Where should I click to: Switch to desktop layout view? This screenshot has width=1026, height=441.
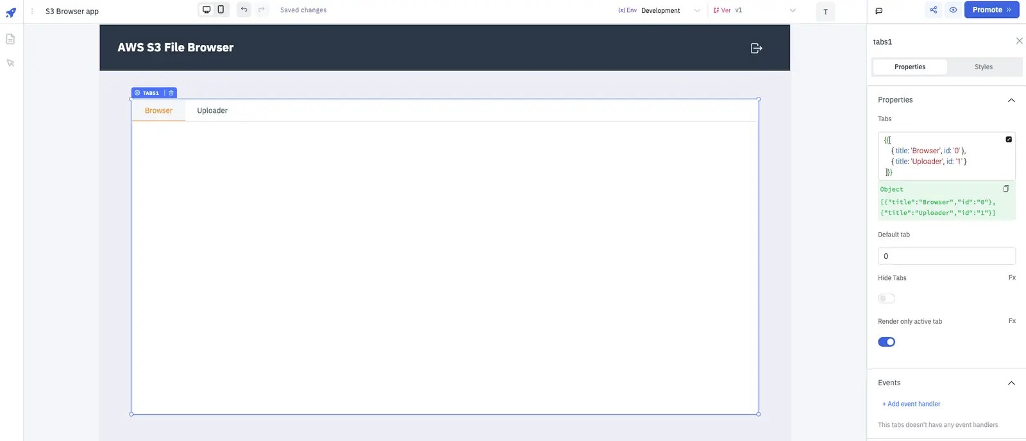(206, 10)
